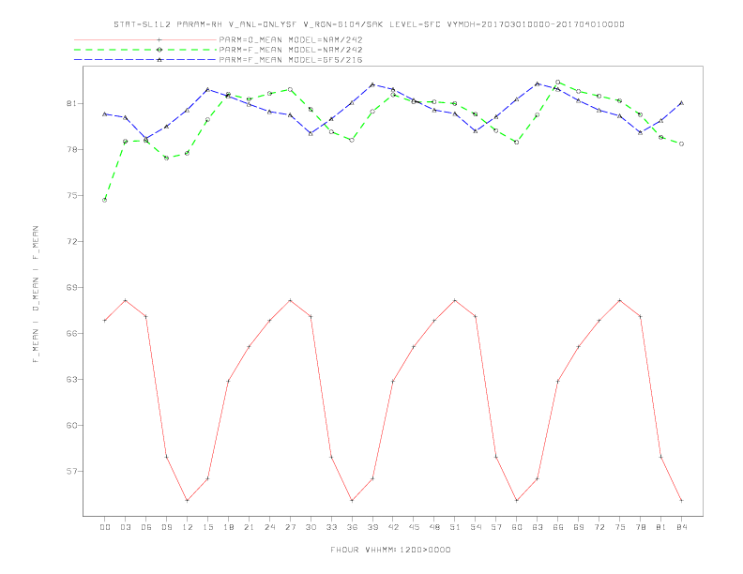Click x-axis forecast hour label 09
Viewport: 743px width, 574px height.
pos(166,527)
